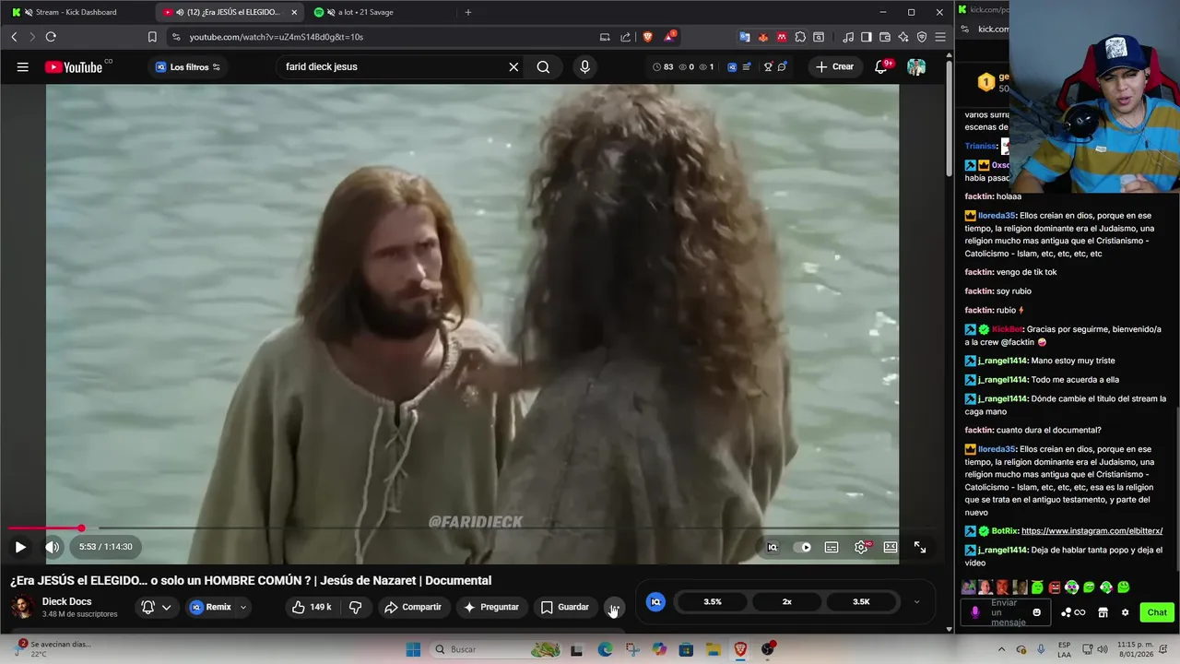Open the Dieck Docs channel name

pyautogui.click(x=66, y=601)
